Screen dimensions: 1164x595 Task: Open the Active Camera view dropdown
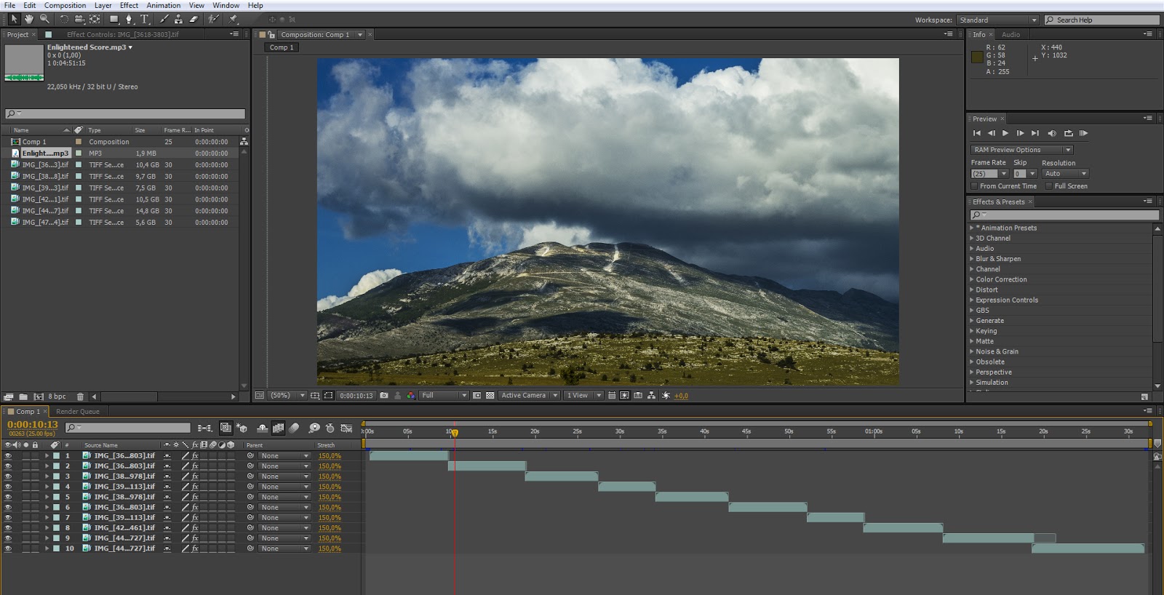pos(529,396)
